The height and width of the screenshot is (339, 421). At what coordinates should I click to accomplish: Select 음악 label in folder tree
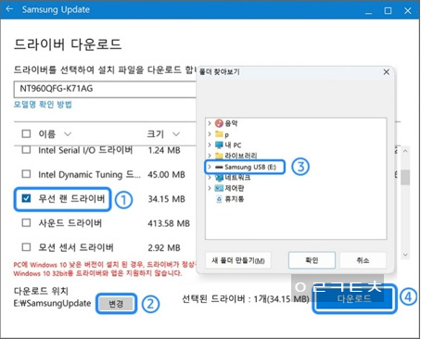tap(231, 123)
